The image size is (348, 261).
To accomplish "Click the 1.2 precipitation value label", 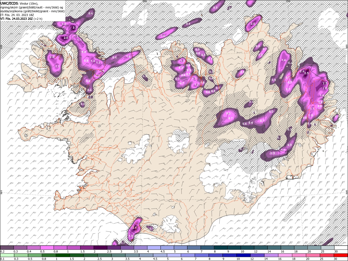I will pyautogui.click(x=197, y=85).
